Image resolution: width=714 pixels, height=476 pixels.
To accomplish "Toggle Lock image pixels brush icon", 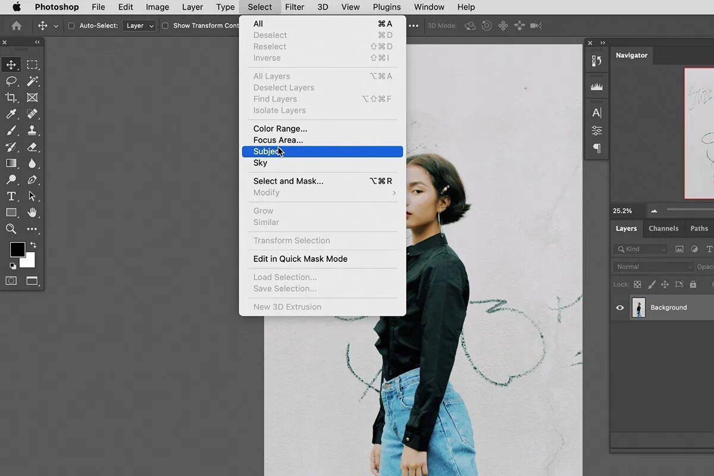I will click(652, 284).
